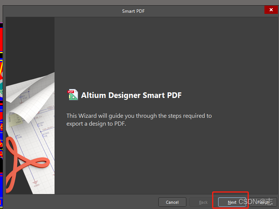Click the Next button in Smart PDF wizard
This screenshot has height=209, width=279.
tap(232, 202)
